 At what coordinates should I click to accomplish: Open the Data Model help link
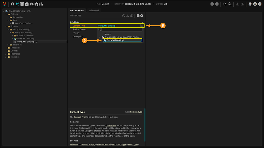[111, 126]
